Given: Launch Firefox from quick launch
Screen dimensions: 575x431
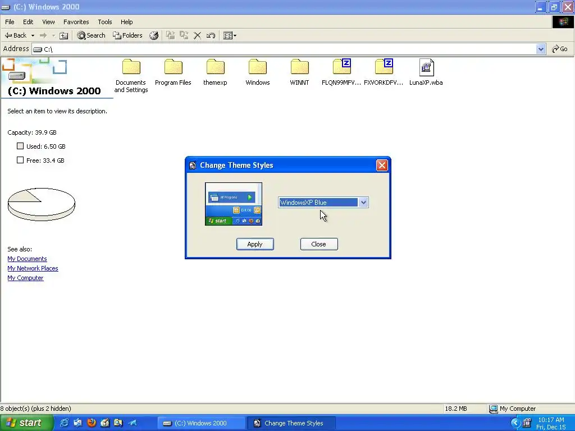Looking at the screenshot, I should tap(92, 423).
